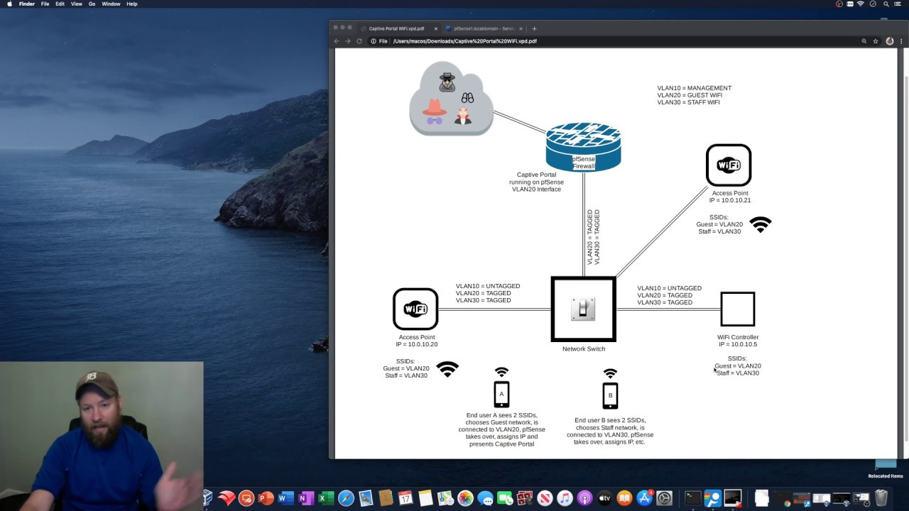Open the browser three-dot menu

pos(902,41)
